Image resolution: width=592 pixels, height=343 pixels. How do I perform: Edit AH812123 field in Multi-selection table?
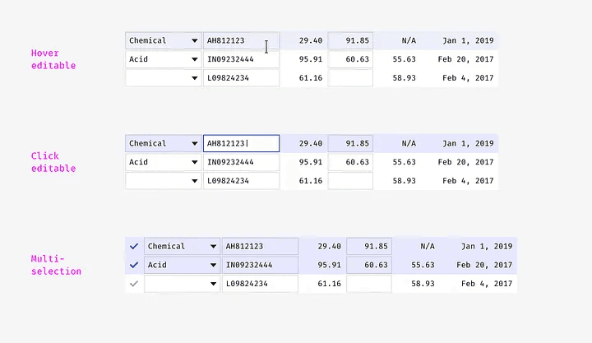point(260,246)
